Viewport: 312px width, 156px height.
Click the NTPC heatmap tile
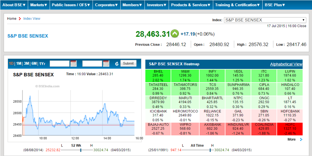pos(238,102)
